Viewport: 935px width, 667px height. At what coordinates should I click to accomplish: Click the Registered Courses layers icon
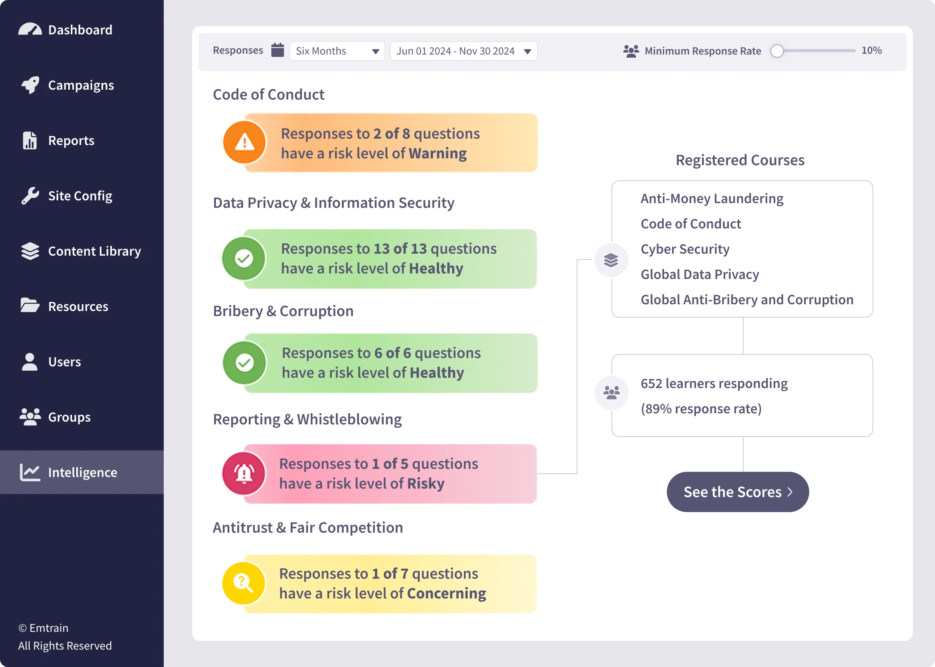[x=611, y=260]
